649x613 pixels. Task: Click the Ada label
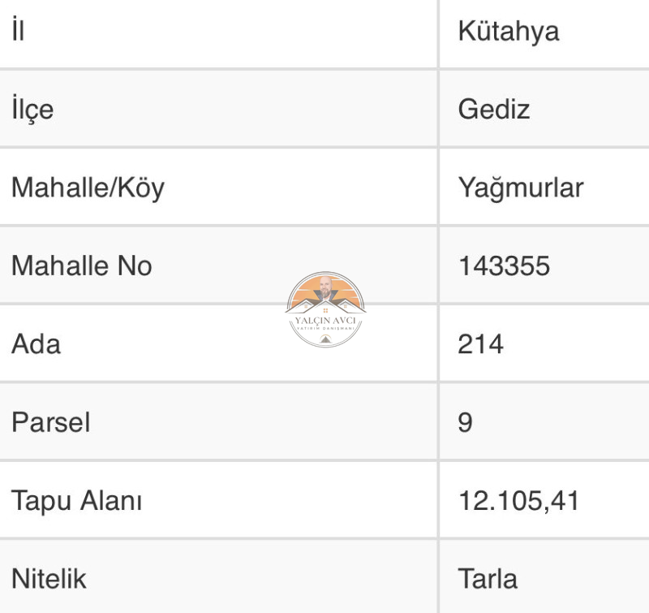tap(36, 343)
